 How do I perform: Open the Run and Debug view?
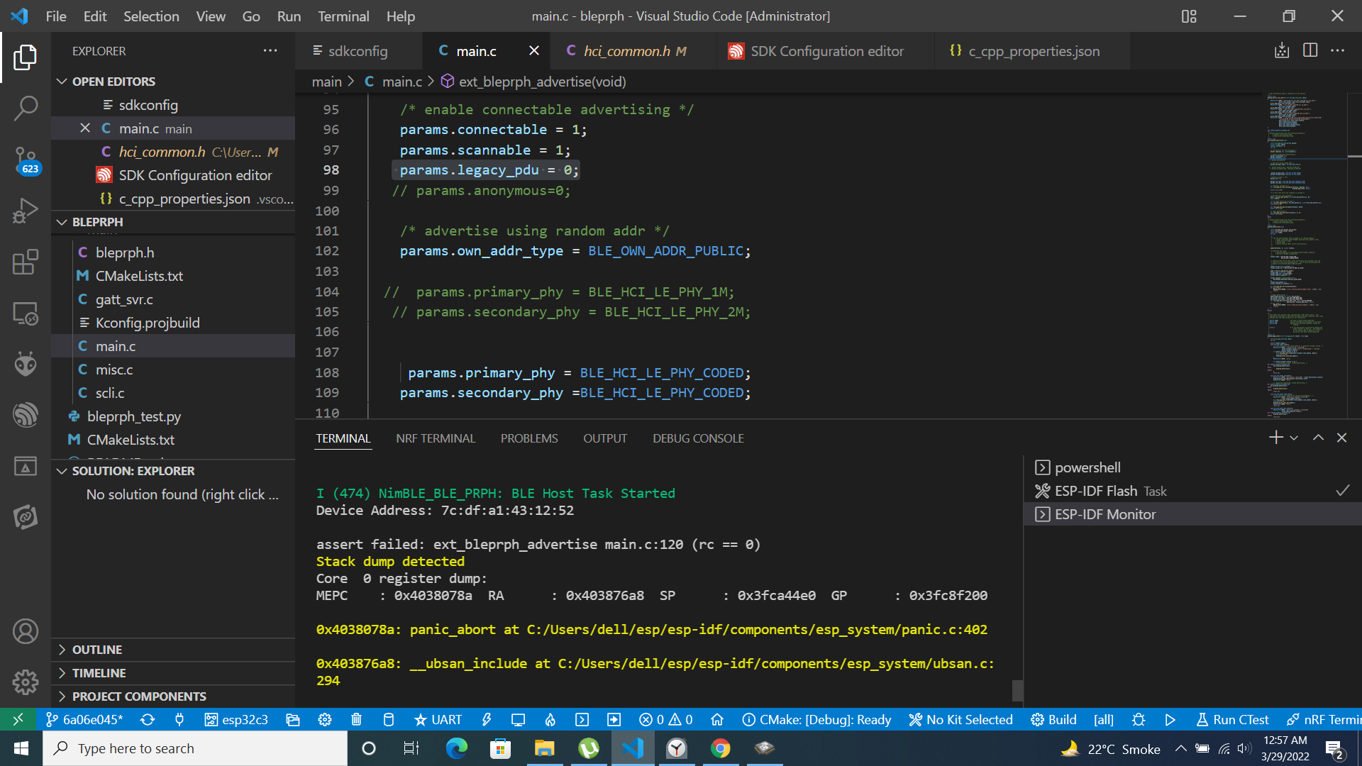tap(26, 211)
